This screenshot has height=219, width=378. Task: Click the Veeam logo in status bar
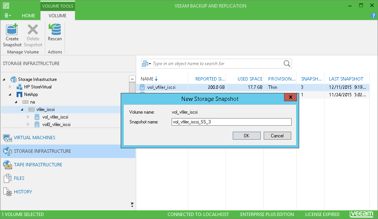coord(361,214)
